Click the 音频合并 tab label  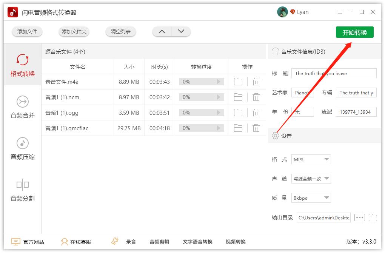click(23, 115)
